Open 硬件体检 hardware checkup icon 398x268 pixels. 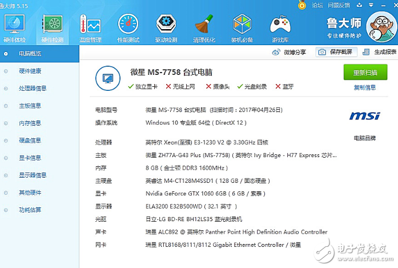tap(14, 29)
